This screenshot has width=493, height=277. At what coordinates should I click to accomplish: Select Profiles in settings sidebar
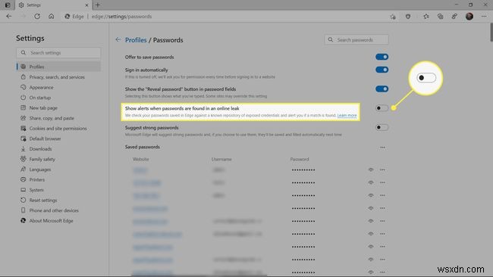(58, 67)
